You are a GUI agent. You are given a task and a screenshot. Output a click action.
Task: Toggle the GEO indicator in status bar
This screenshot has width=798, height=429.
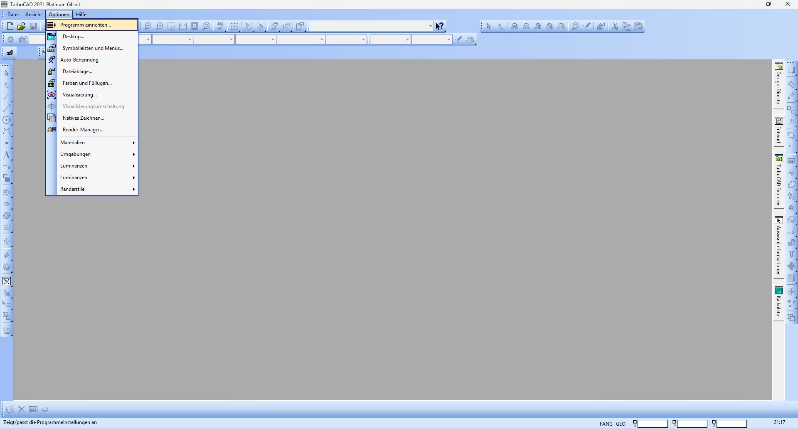[x=621, y=424]
